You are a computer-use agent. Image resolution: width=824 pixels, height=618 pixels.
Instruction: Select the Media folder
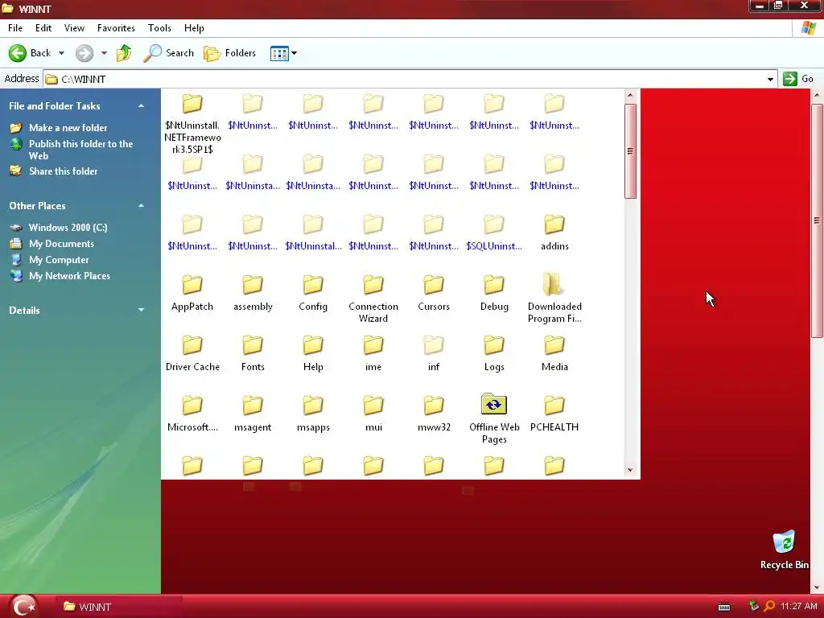pyautogui.click(x=554, y=352)
